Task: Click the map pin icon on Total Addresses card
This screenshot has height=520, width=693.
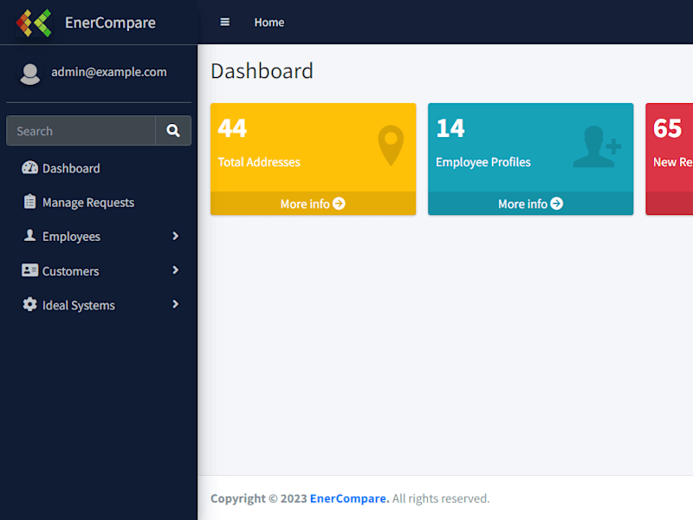Action: coord(392,145)
